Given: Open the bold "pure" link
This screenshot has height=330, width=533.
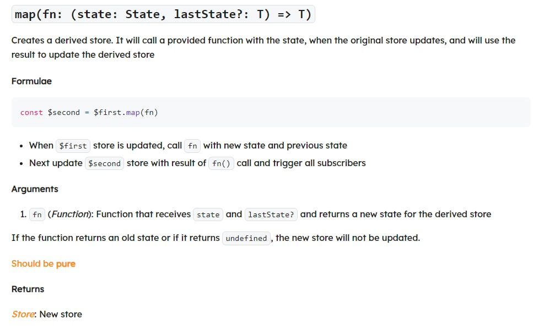Looking at the screenshot, I should click(x=66, y=263).
